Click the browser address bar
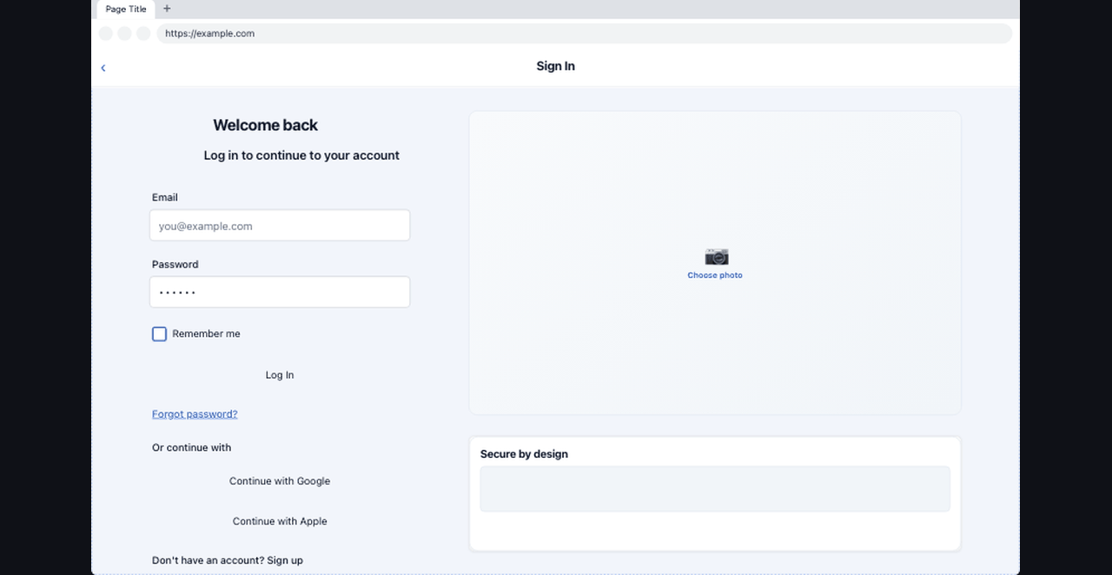 click(584, 34)
